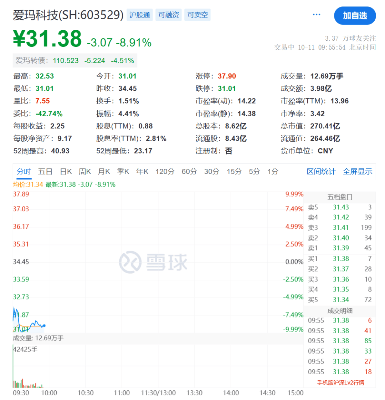Screen dimensions: 385x400
Task: Click the 五档盘口 panel header
Action: [x=340, y=197]
